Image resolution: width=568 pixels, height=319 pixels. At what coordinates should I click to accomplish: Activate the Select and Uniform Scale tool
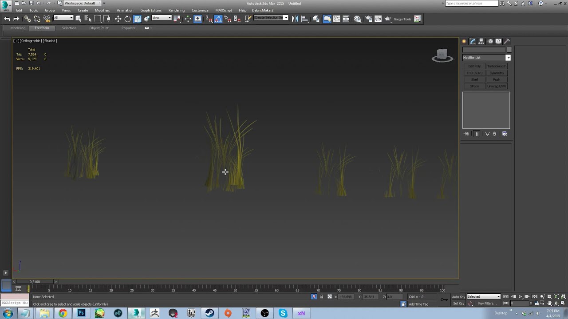coord(138,19)
